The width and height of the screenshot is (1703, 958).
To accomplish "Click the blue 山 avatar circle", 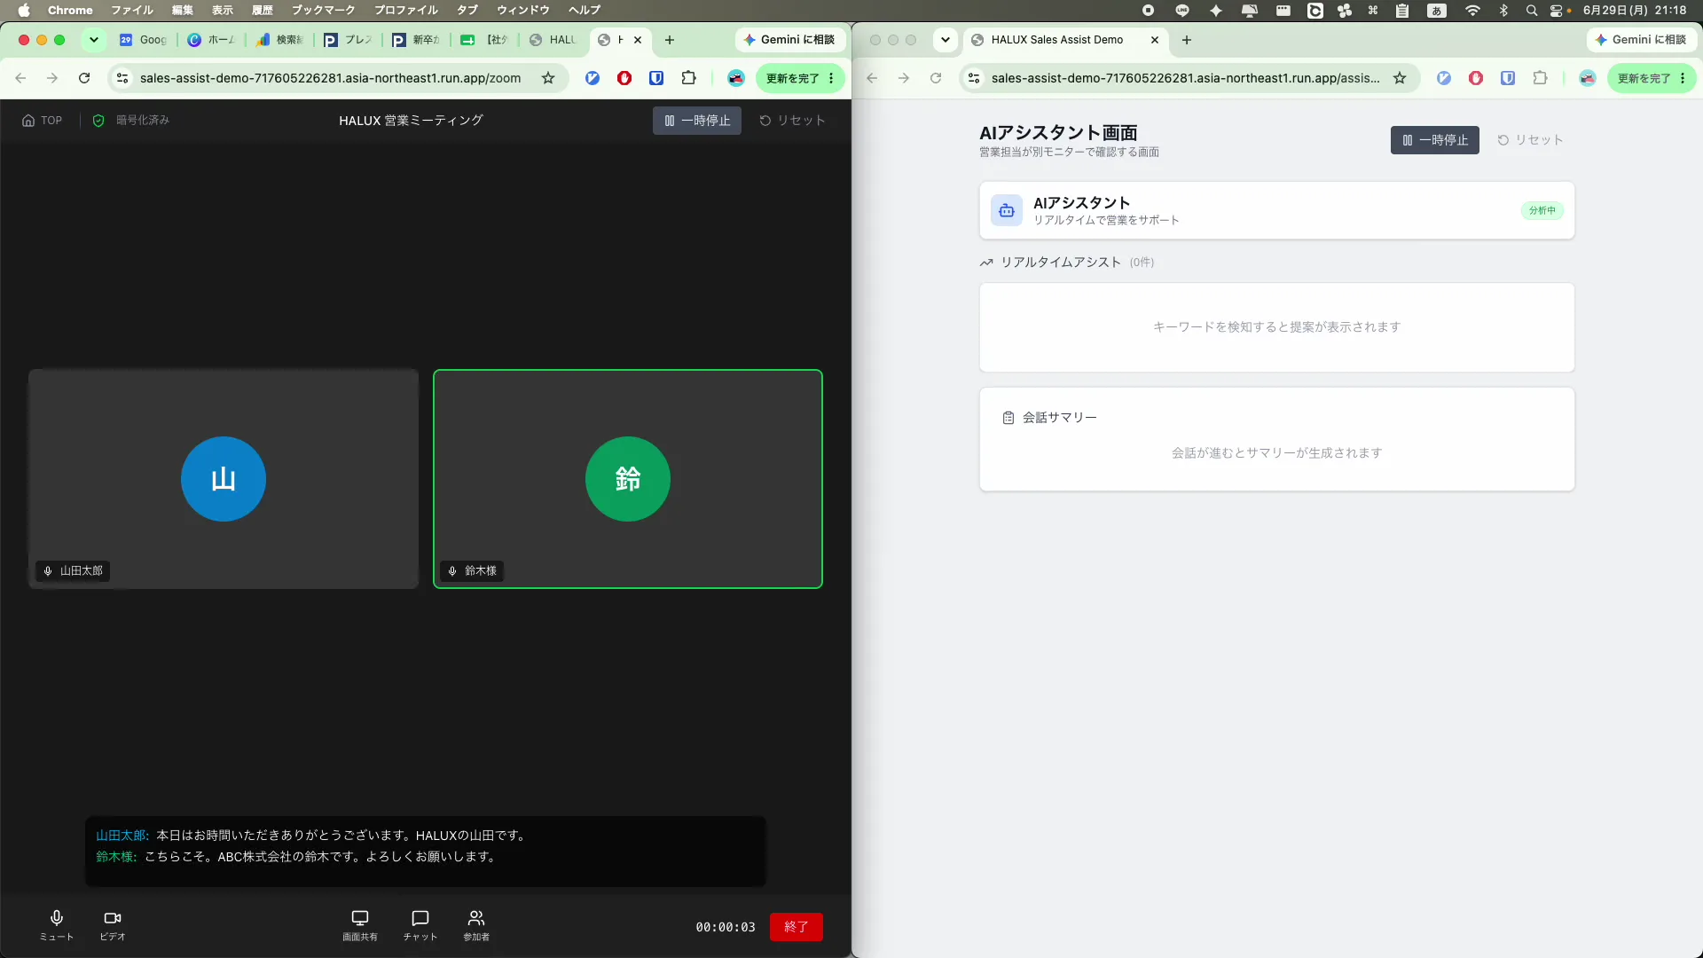I will coord(224,479).
